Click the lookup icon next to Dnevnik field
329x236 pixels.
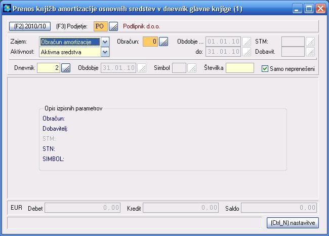coord(66,68)
